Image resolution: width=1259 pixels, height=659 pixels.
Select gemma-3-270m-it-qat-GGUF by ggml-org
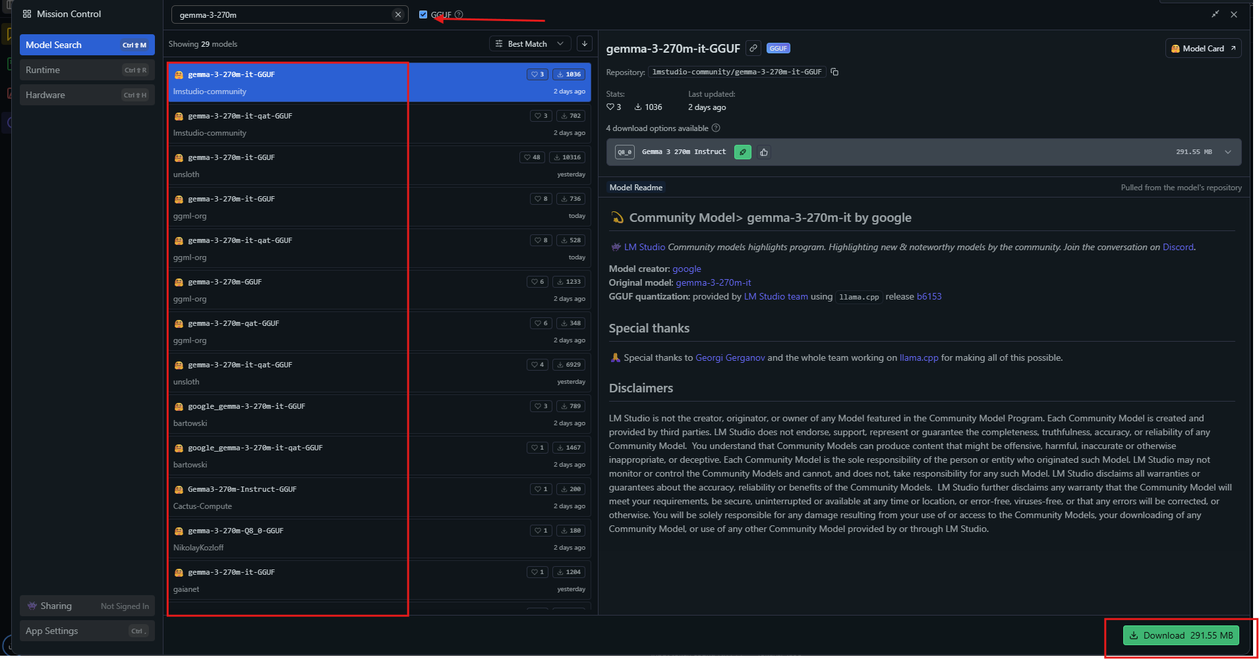pos(379,248)
